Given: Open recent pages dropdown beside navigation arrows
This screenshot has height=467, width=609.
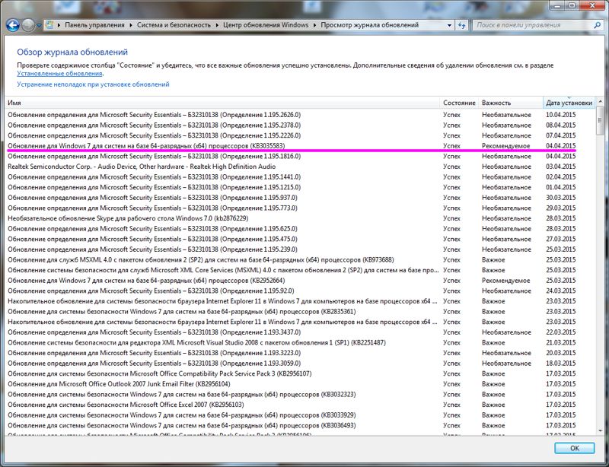Looking at the screenshot, I should click(x=39, y=26).
